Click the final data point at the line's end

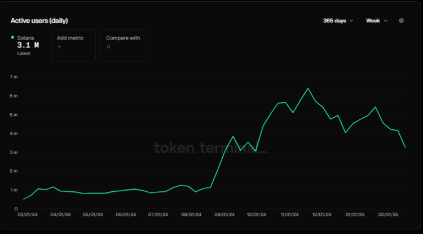click(x=405, y=147)
